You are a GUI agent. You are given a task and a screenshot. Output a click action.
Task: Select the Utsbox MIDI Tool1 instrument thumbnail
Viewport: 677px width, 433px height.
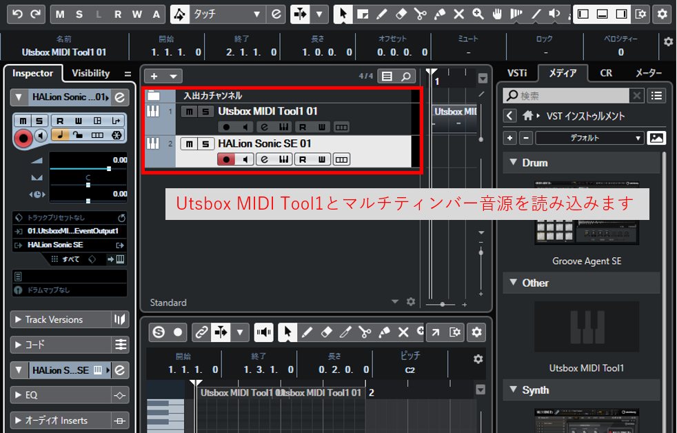pos(587,327)
